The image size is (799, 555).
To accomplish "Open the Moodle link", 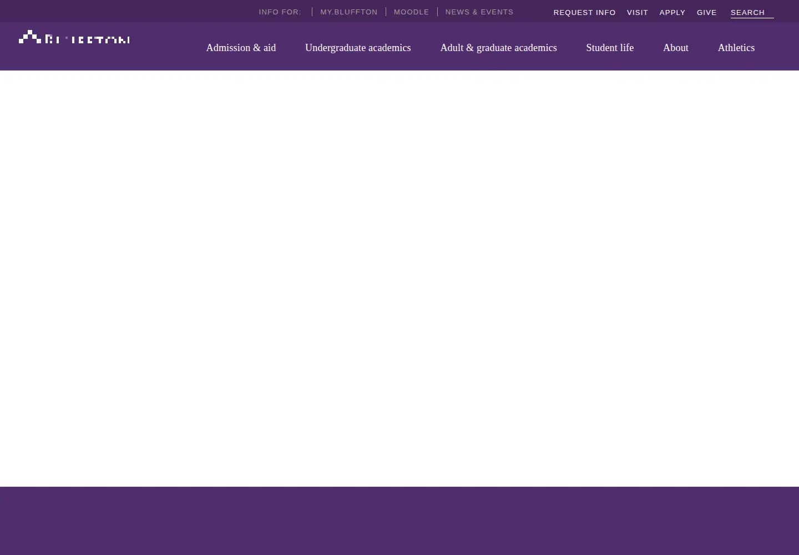I will tap(411, 12).
